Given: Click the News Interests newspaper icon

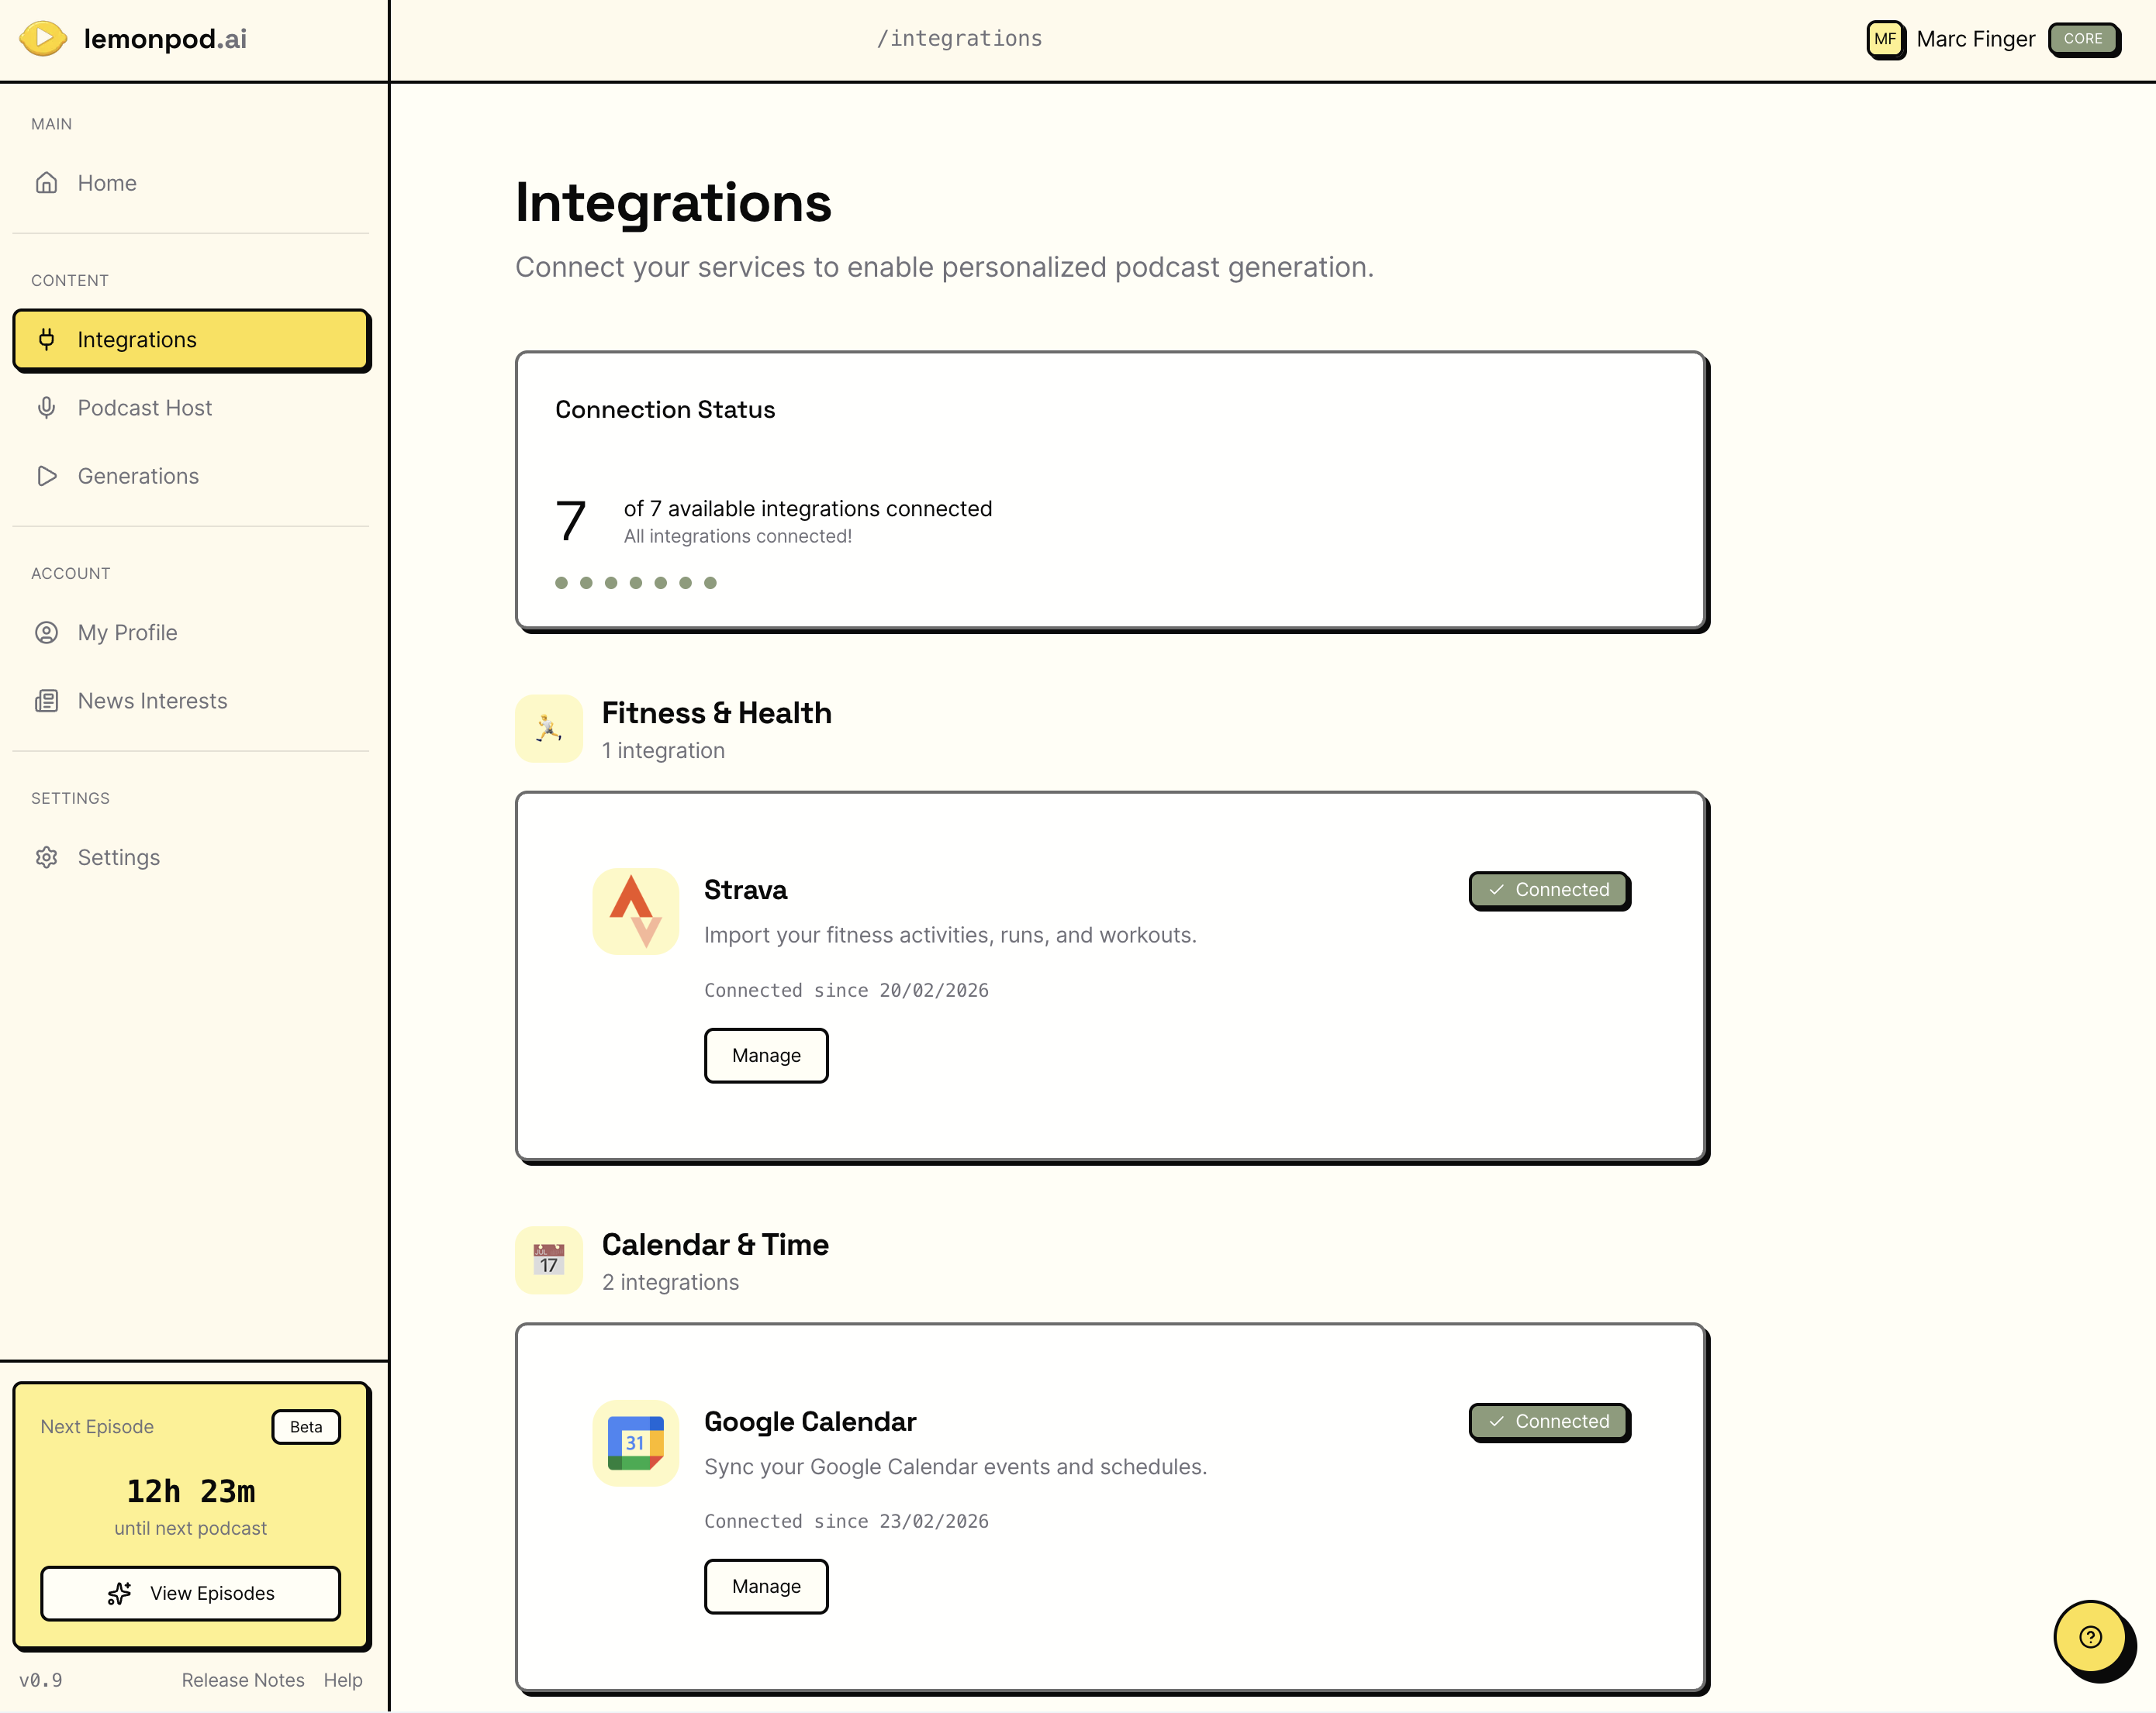Looking at the screenshot, I should [47, 701].
